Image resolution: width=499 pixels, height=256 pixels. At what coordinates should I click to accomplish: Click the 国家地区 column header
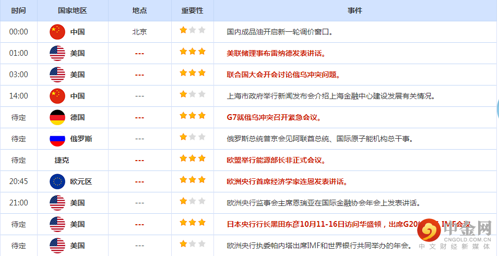click(x=73, y=10)
